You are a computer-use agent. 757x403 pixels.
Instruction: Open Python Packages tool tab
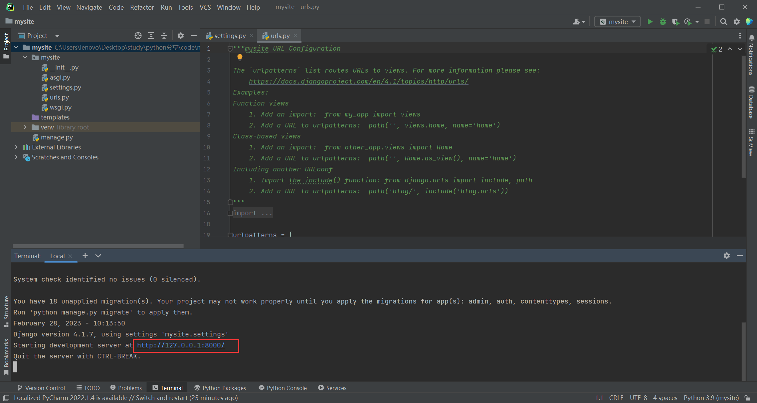click(x=220, y=388)
